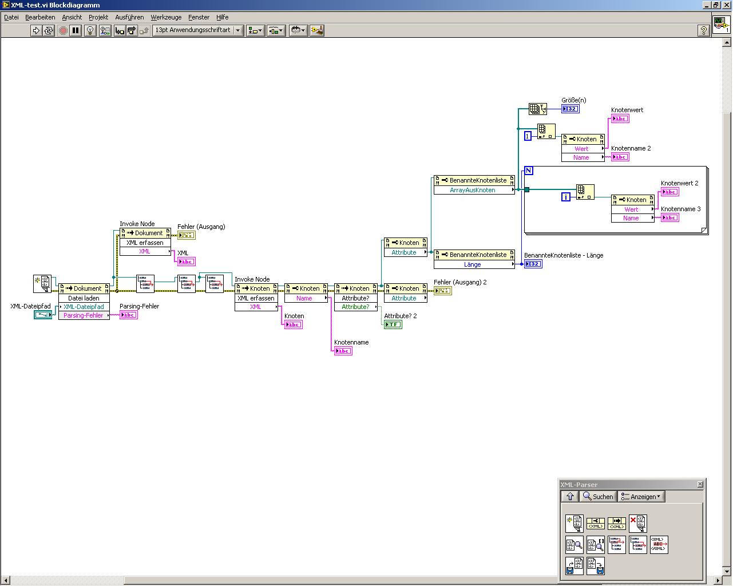Image resolution: width=733 pixels, height=586 pixels.
Task: Select the XML invoke node palette icon
Action: 616,524
